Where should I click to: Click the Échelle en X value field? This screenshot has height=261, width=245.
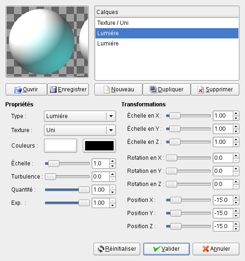coord(223,116)
